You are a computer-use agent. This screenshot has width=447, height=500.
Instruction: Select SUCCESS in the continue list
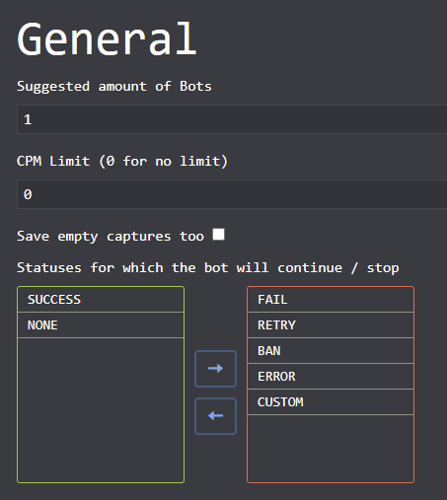101,300
